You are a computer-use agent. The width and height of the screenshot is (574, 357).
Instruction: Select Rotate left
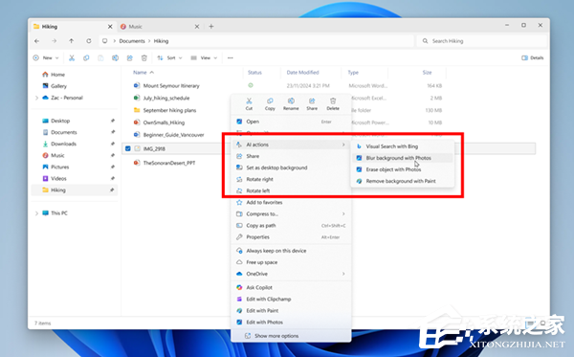pos(291,190)
